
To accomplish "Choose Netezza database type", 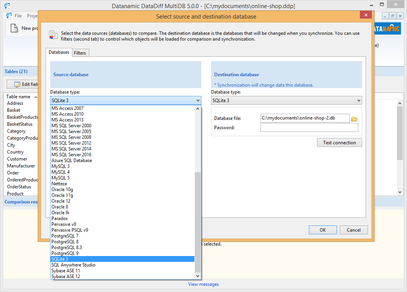I will [x=123, y=183].
